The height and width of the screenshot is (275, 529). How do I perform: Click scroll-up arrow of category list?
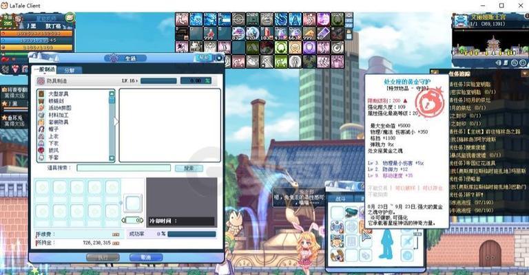coord(112,93)
